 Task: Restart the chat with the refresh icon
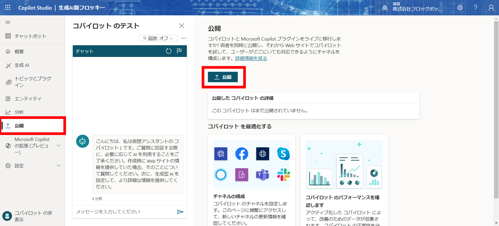[x=169, y=51]
